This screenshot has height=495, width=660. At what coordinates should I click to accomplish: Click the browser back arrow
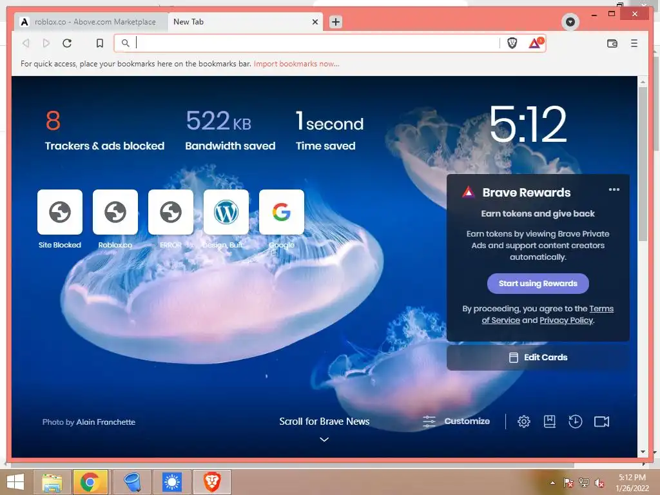[x=26, y=43]
